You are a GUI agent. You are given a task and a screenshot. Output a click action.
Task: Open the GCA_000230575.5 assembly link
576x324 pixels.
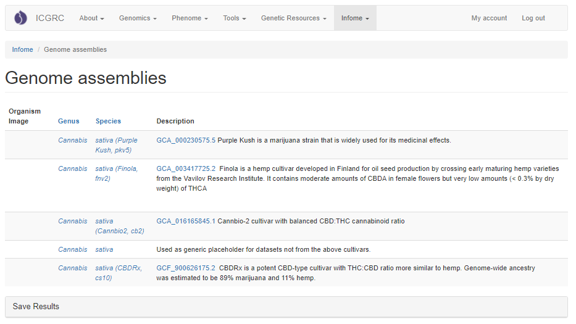pyautogui.click(x=186, y=140)
